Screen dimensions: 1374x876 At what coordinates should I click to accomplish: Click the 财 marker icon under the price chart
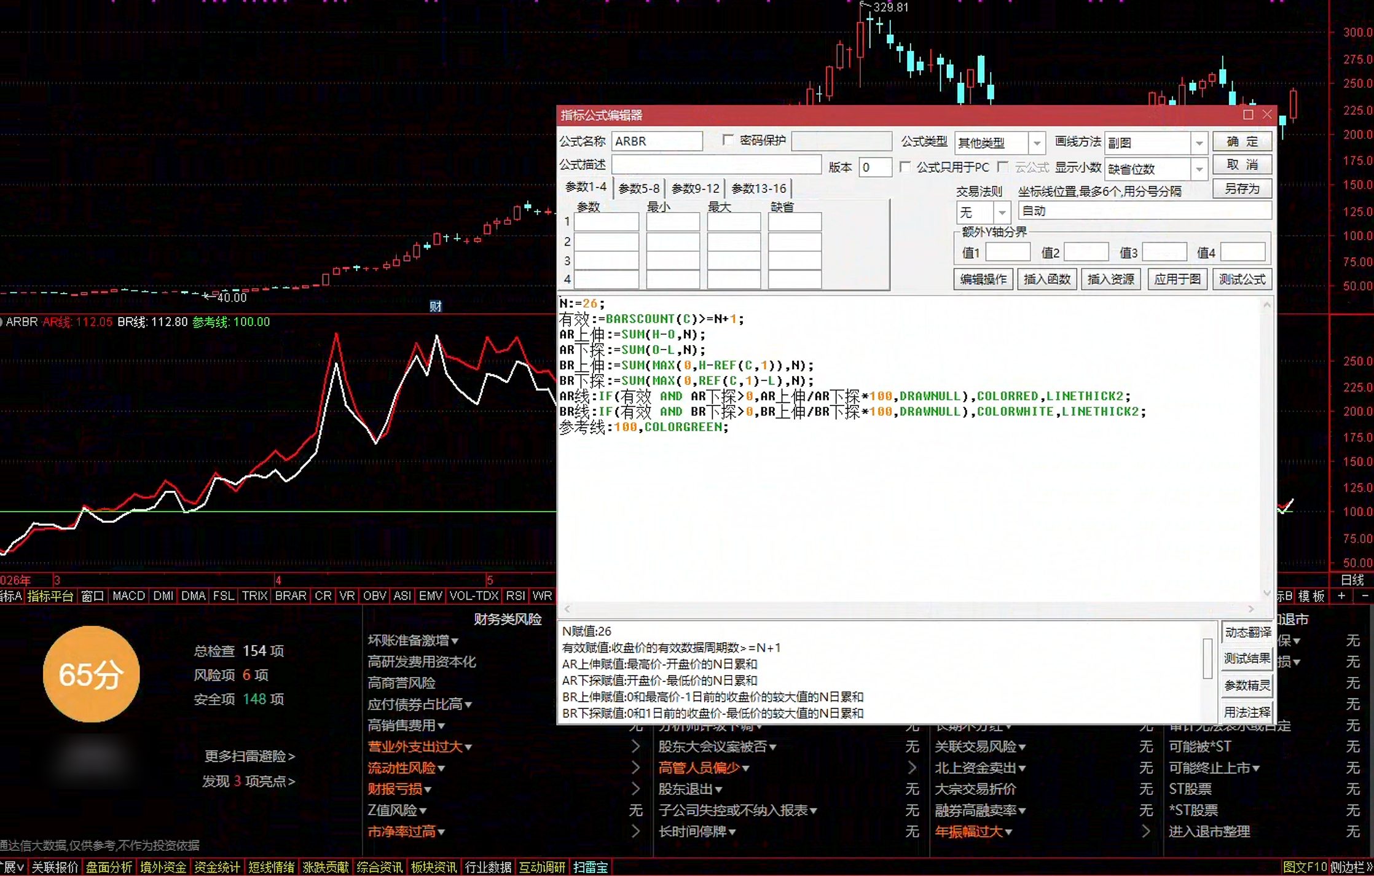point(436,306)
